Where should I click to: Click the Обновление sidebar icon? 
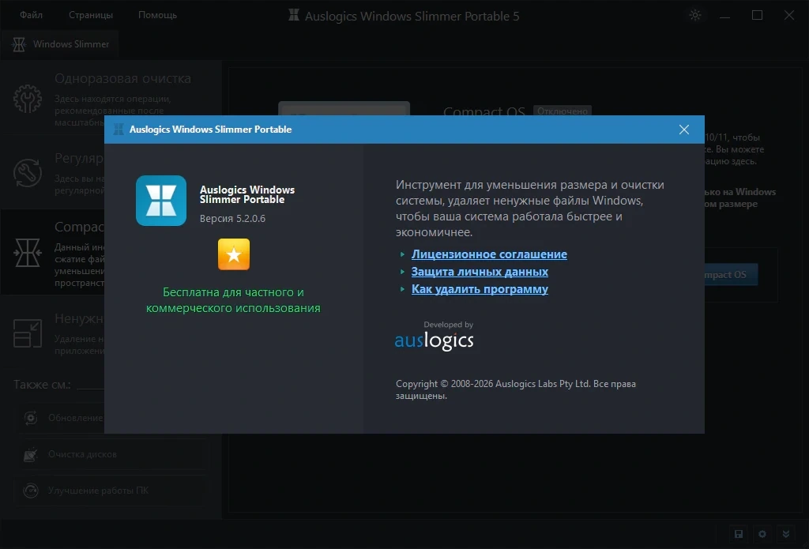31,418
